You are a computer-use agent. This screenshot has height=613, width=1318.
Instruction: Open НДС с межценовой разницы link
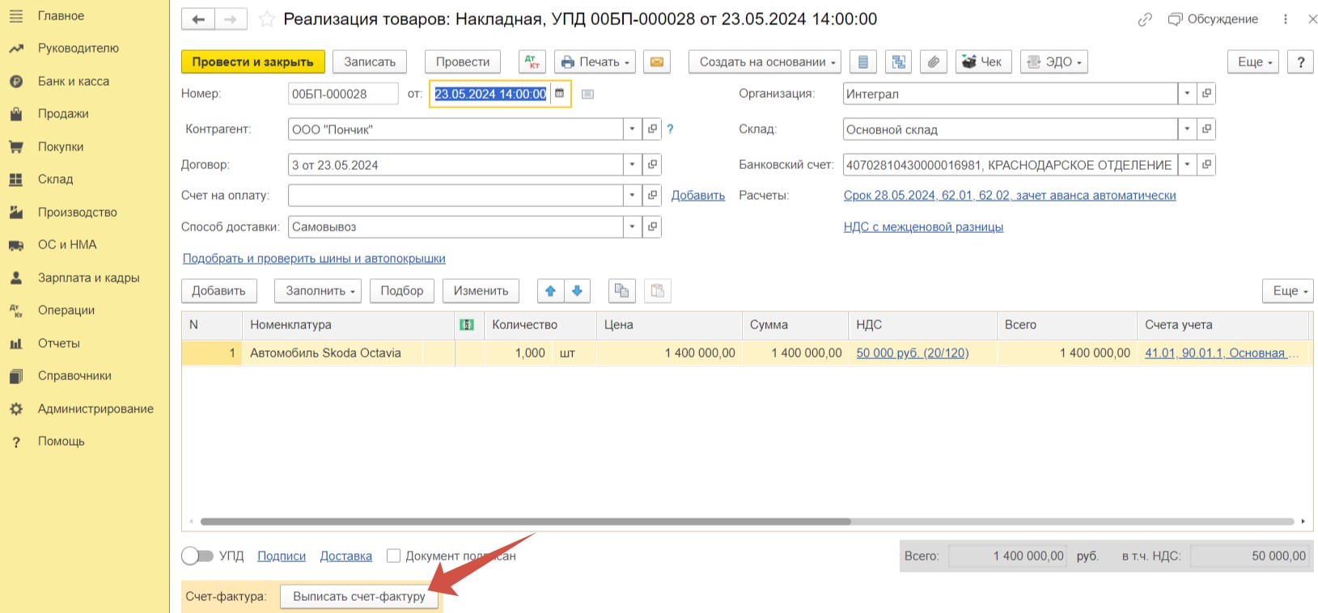click(923, 226)
